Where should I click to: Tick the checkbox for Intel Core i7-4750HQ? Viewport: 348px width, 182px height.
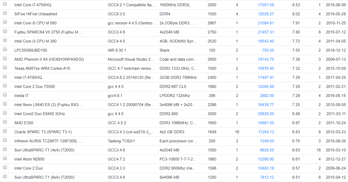5,4
